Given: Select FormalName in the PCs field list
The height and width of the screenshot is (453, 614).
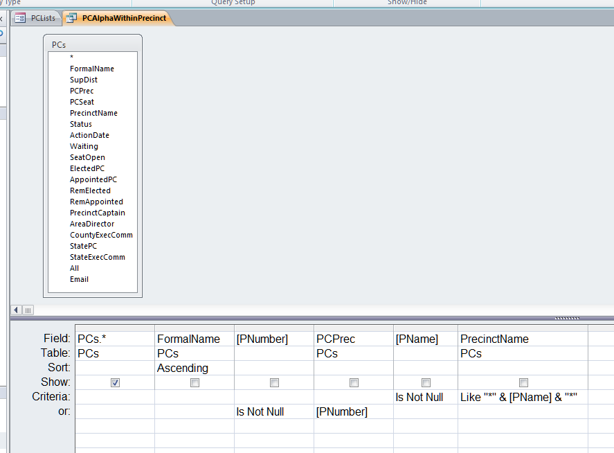Looking at the screenshot, I should pyautogui.click(x=92, y=69).
